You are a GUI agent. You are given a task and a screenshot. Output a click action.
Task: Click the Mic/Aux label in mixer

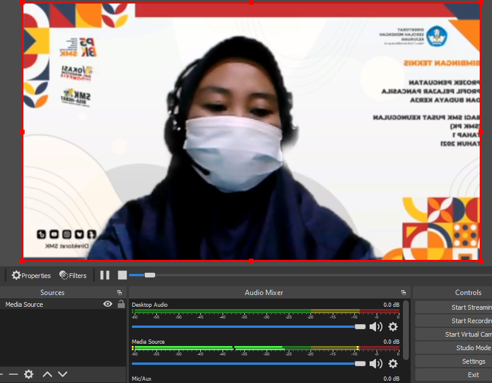coord(142,379)
